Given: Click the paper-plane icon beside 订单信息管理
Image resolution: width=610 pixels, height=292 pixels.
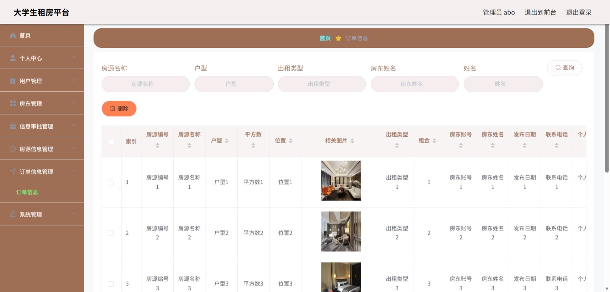Looking at the screenshot, I should [13, 171].
